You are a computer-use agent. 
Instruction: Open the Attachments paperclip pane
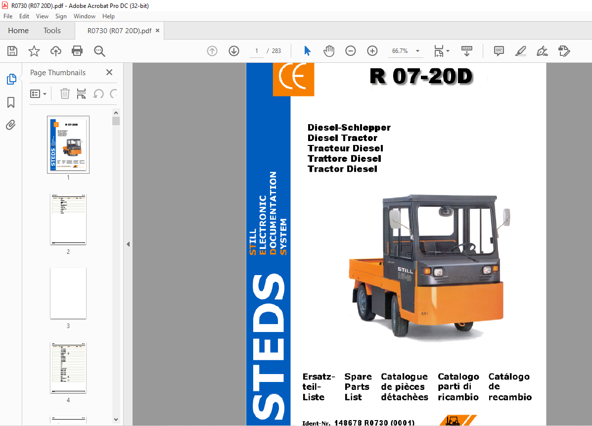(11, 125)
